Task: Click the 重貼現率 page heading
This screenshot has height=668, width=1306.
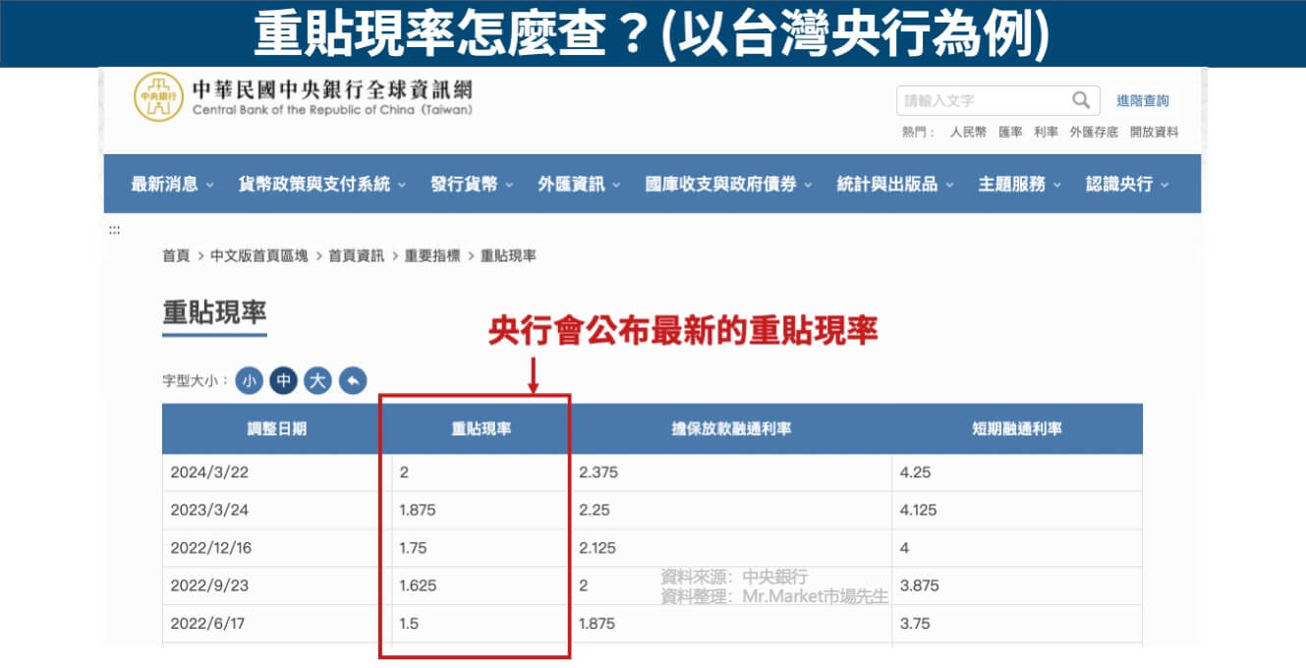Action: [x=214, y=312]
